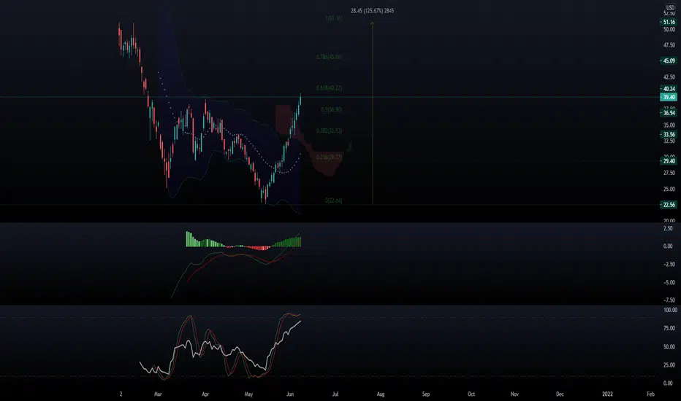Open the USD currency selector

670,8
